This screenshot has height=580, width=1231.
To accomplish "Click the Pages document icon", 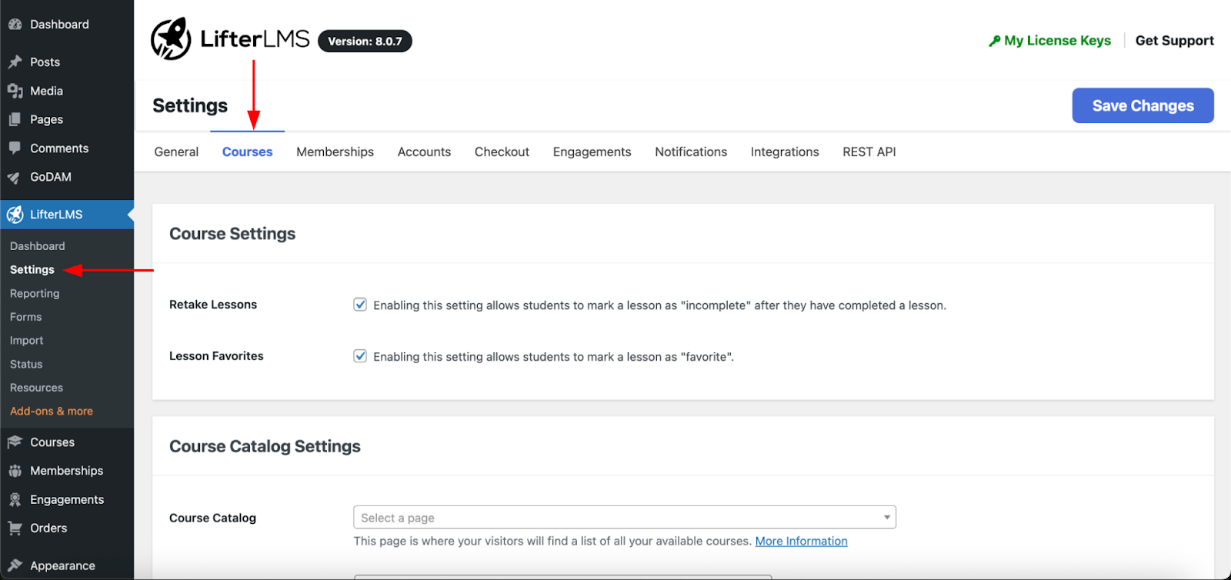I will [15, 119].
